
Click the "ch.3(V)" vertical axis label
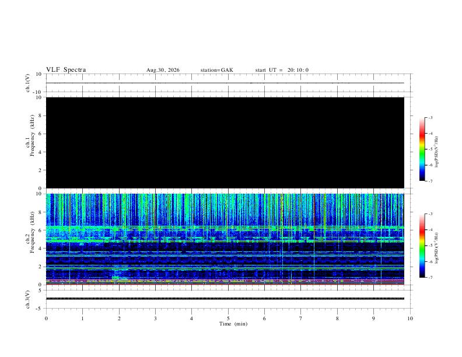click(x=28, y=300)
